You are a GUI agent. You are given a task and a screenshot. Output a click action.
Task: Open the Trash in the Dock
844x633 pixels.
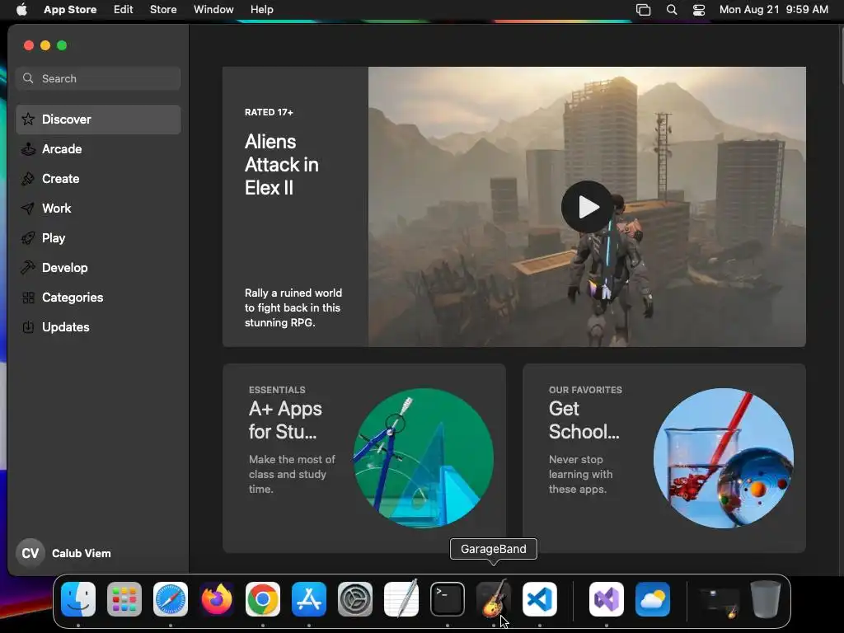[766, 599]
